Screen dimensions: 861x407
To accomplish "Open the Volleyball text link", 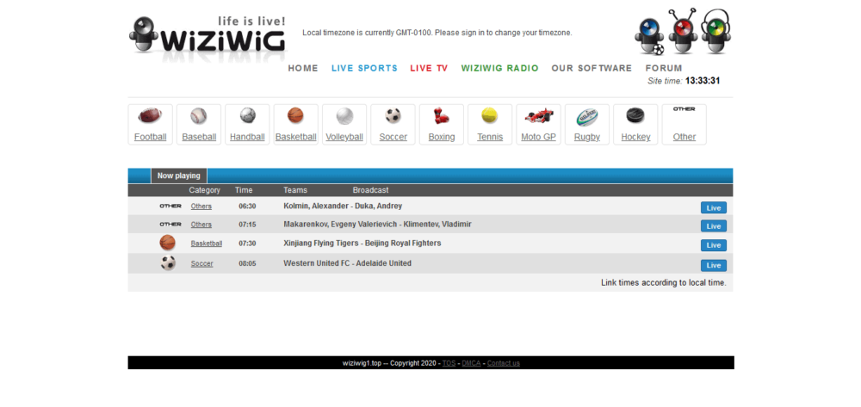I will [344, 137].
